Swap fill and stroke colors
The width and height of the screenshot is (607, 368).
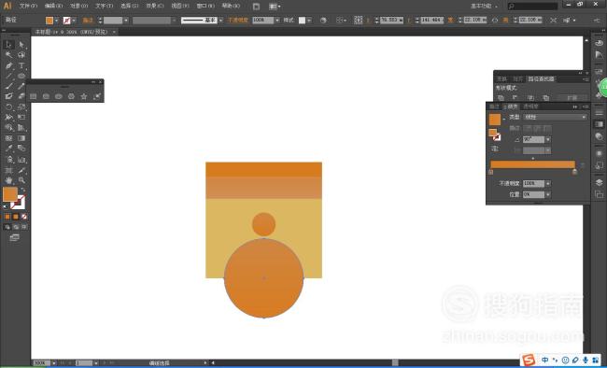tap(22, 190)
